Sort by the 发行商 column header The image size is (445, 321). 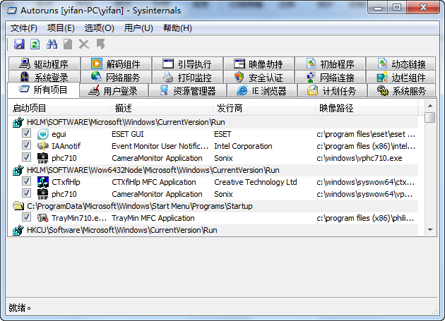point(264,108)
